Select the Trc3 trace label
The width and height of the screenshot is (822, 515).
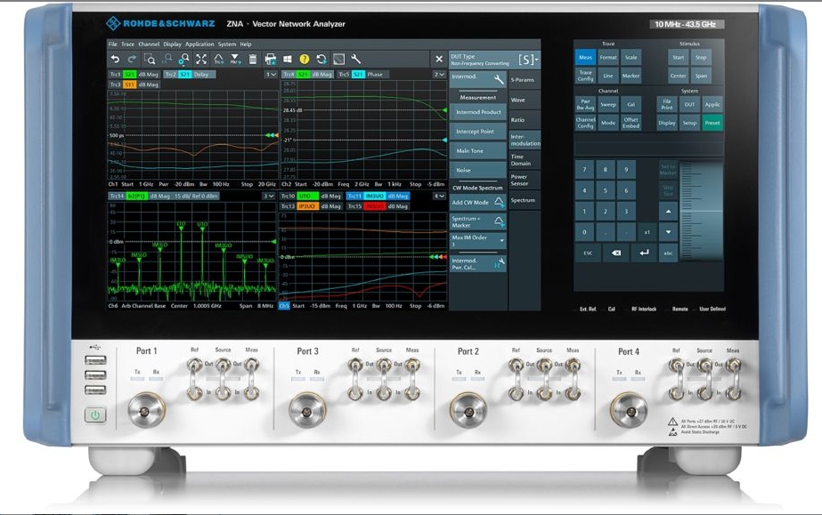click(x=114, y=85)
